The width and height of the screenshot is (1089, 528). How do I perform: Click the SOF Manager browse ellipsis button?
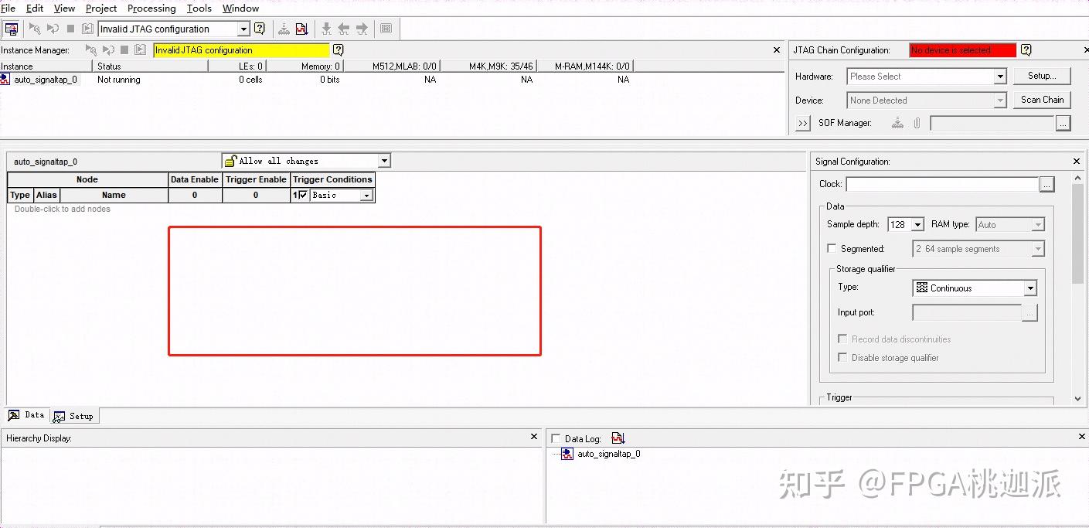pyautogui.click(x=1063, y=123)
